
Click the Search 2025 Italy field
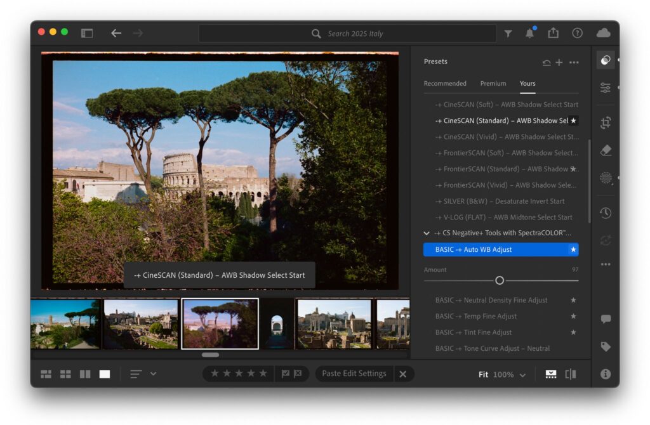(347, 33)
